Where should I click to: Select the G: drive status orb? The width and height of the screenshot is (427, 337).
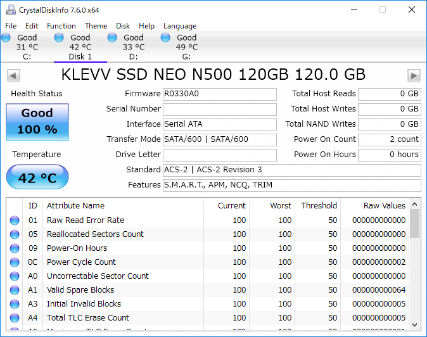click(x=165, y=37)
